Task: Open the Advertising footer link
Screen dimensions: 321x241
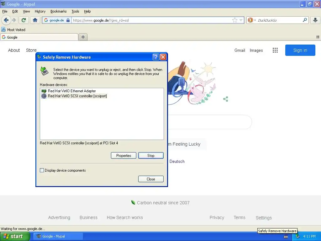Action: point(59,218)
